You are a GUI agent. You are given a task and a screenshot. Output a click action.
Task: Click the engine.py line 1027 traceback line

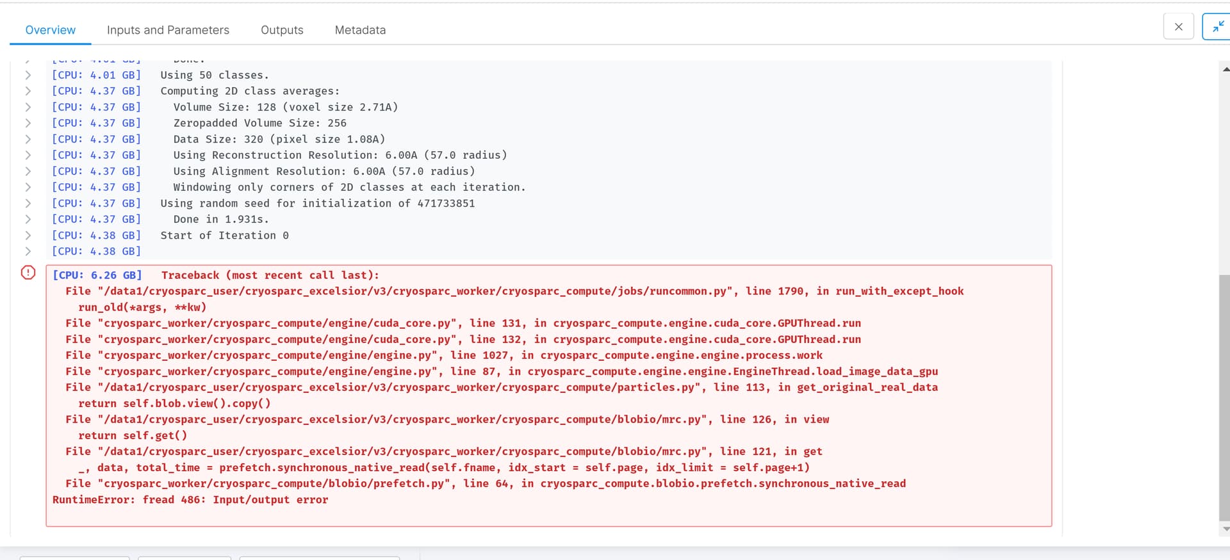[x=444, y=355]
